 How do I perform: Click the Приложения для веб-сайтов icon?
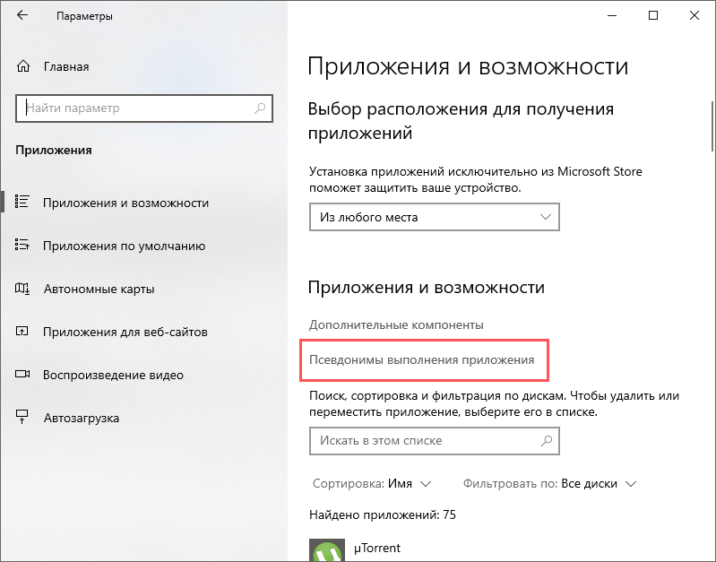[x=22, y=332]
